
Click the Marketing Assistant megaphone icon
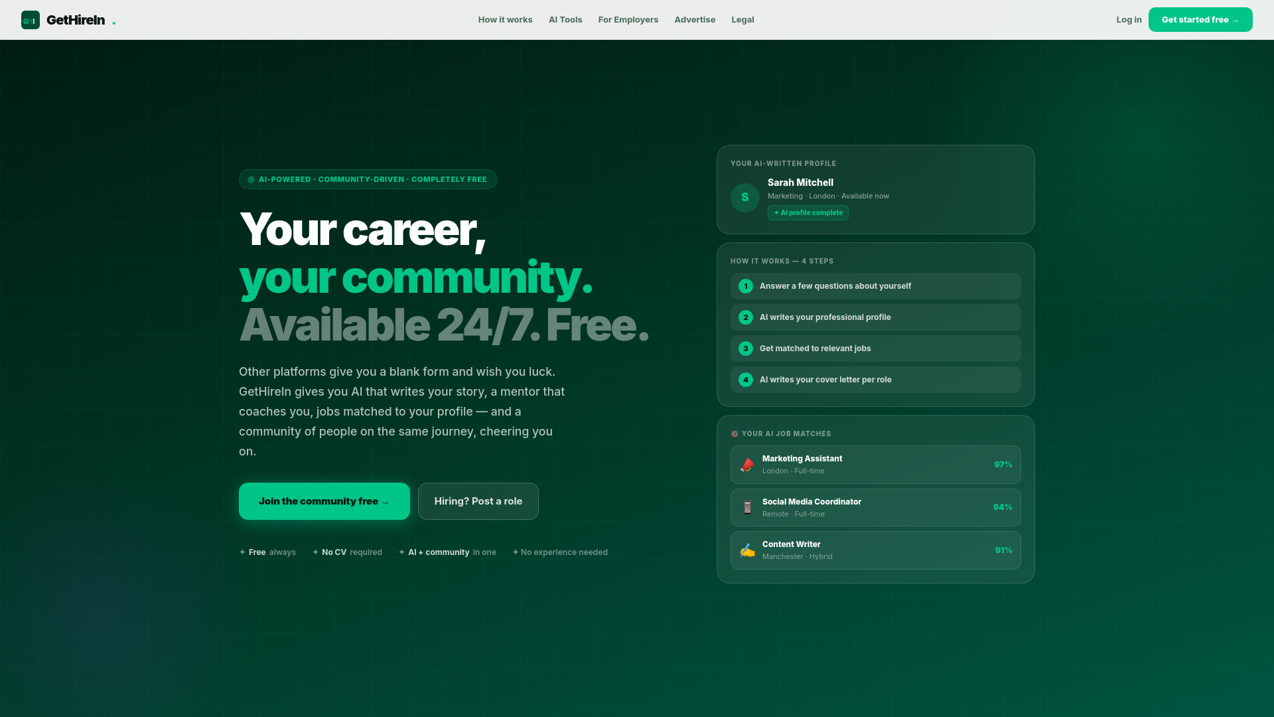tap(747, 465)
